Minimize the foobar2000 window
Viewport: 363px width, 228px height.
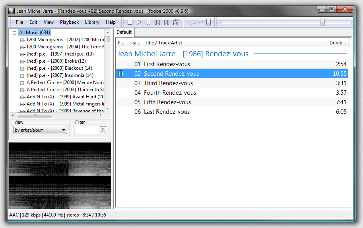pyautogui.click(x=322, y=10)
